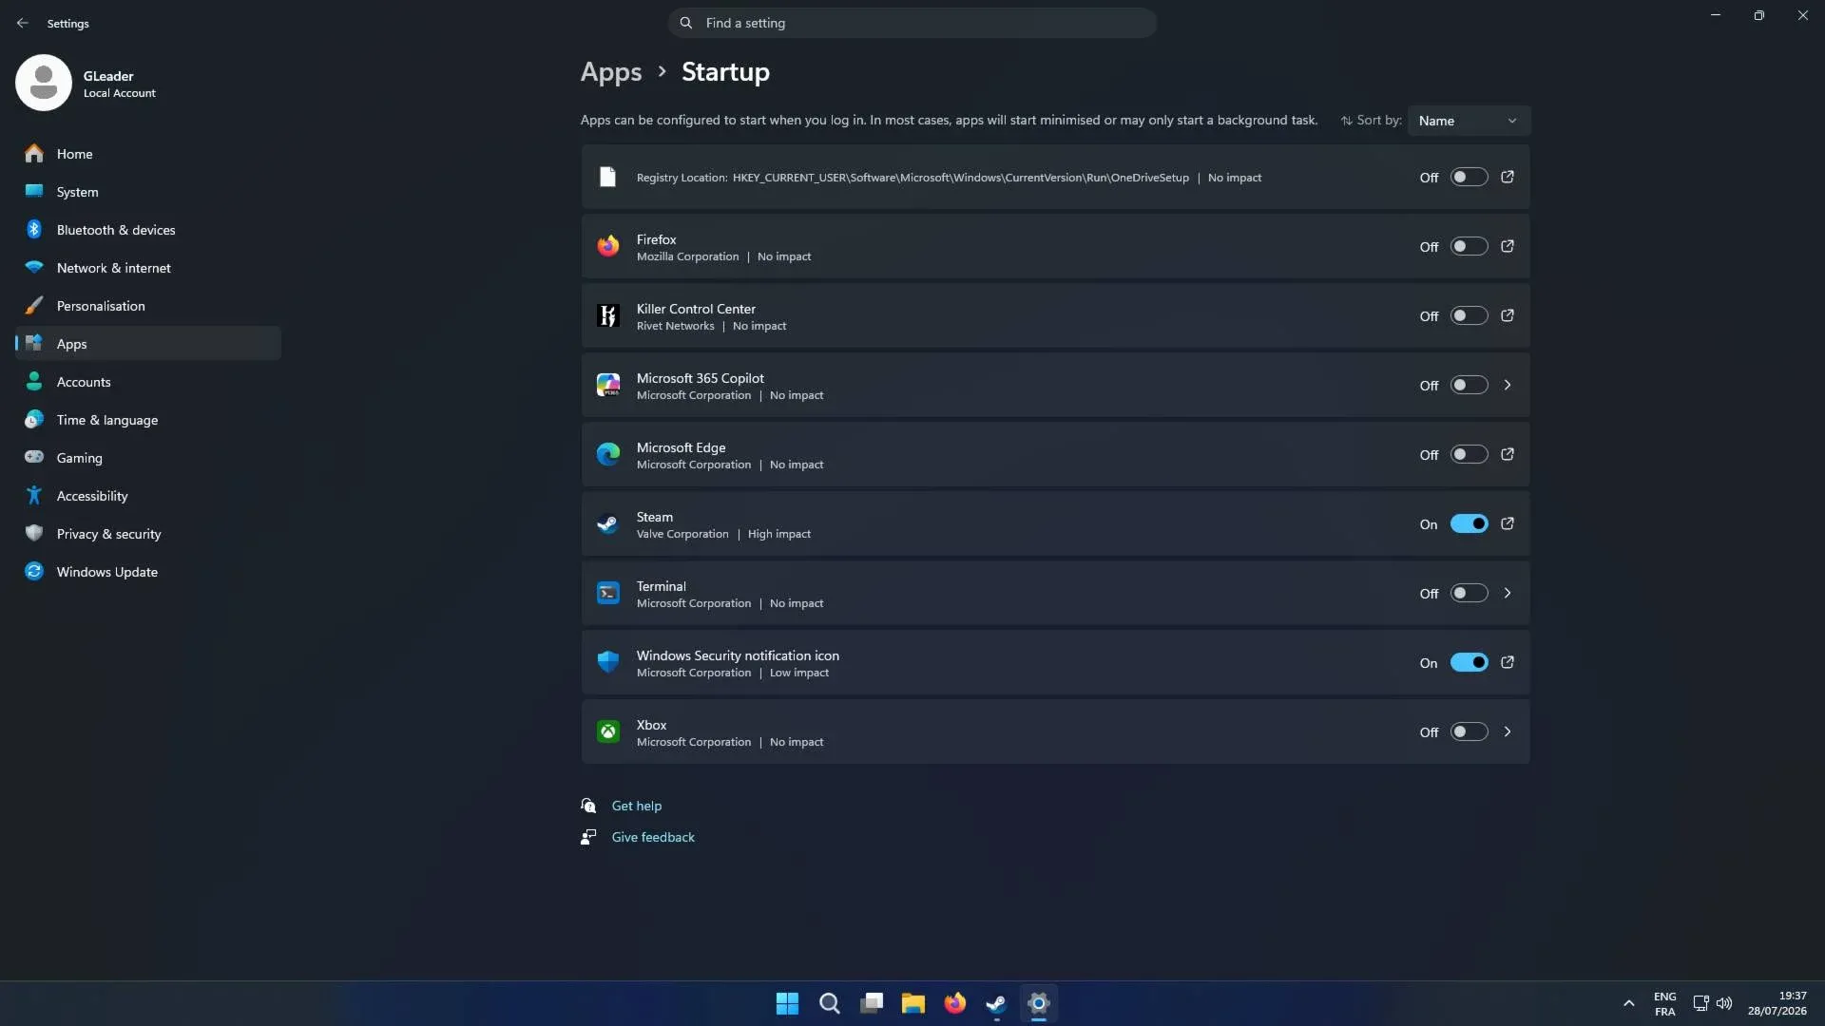Open Windows Update settings

pyautogui.click(x=148, y=572)
